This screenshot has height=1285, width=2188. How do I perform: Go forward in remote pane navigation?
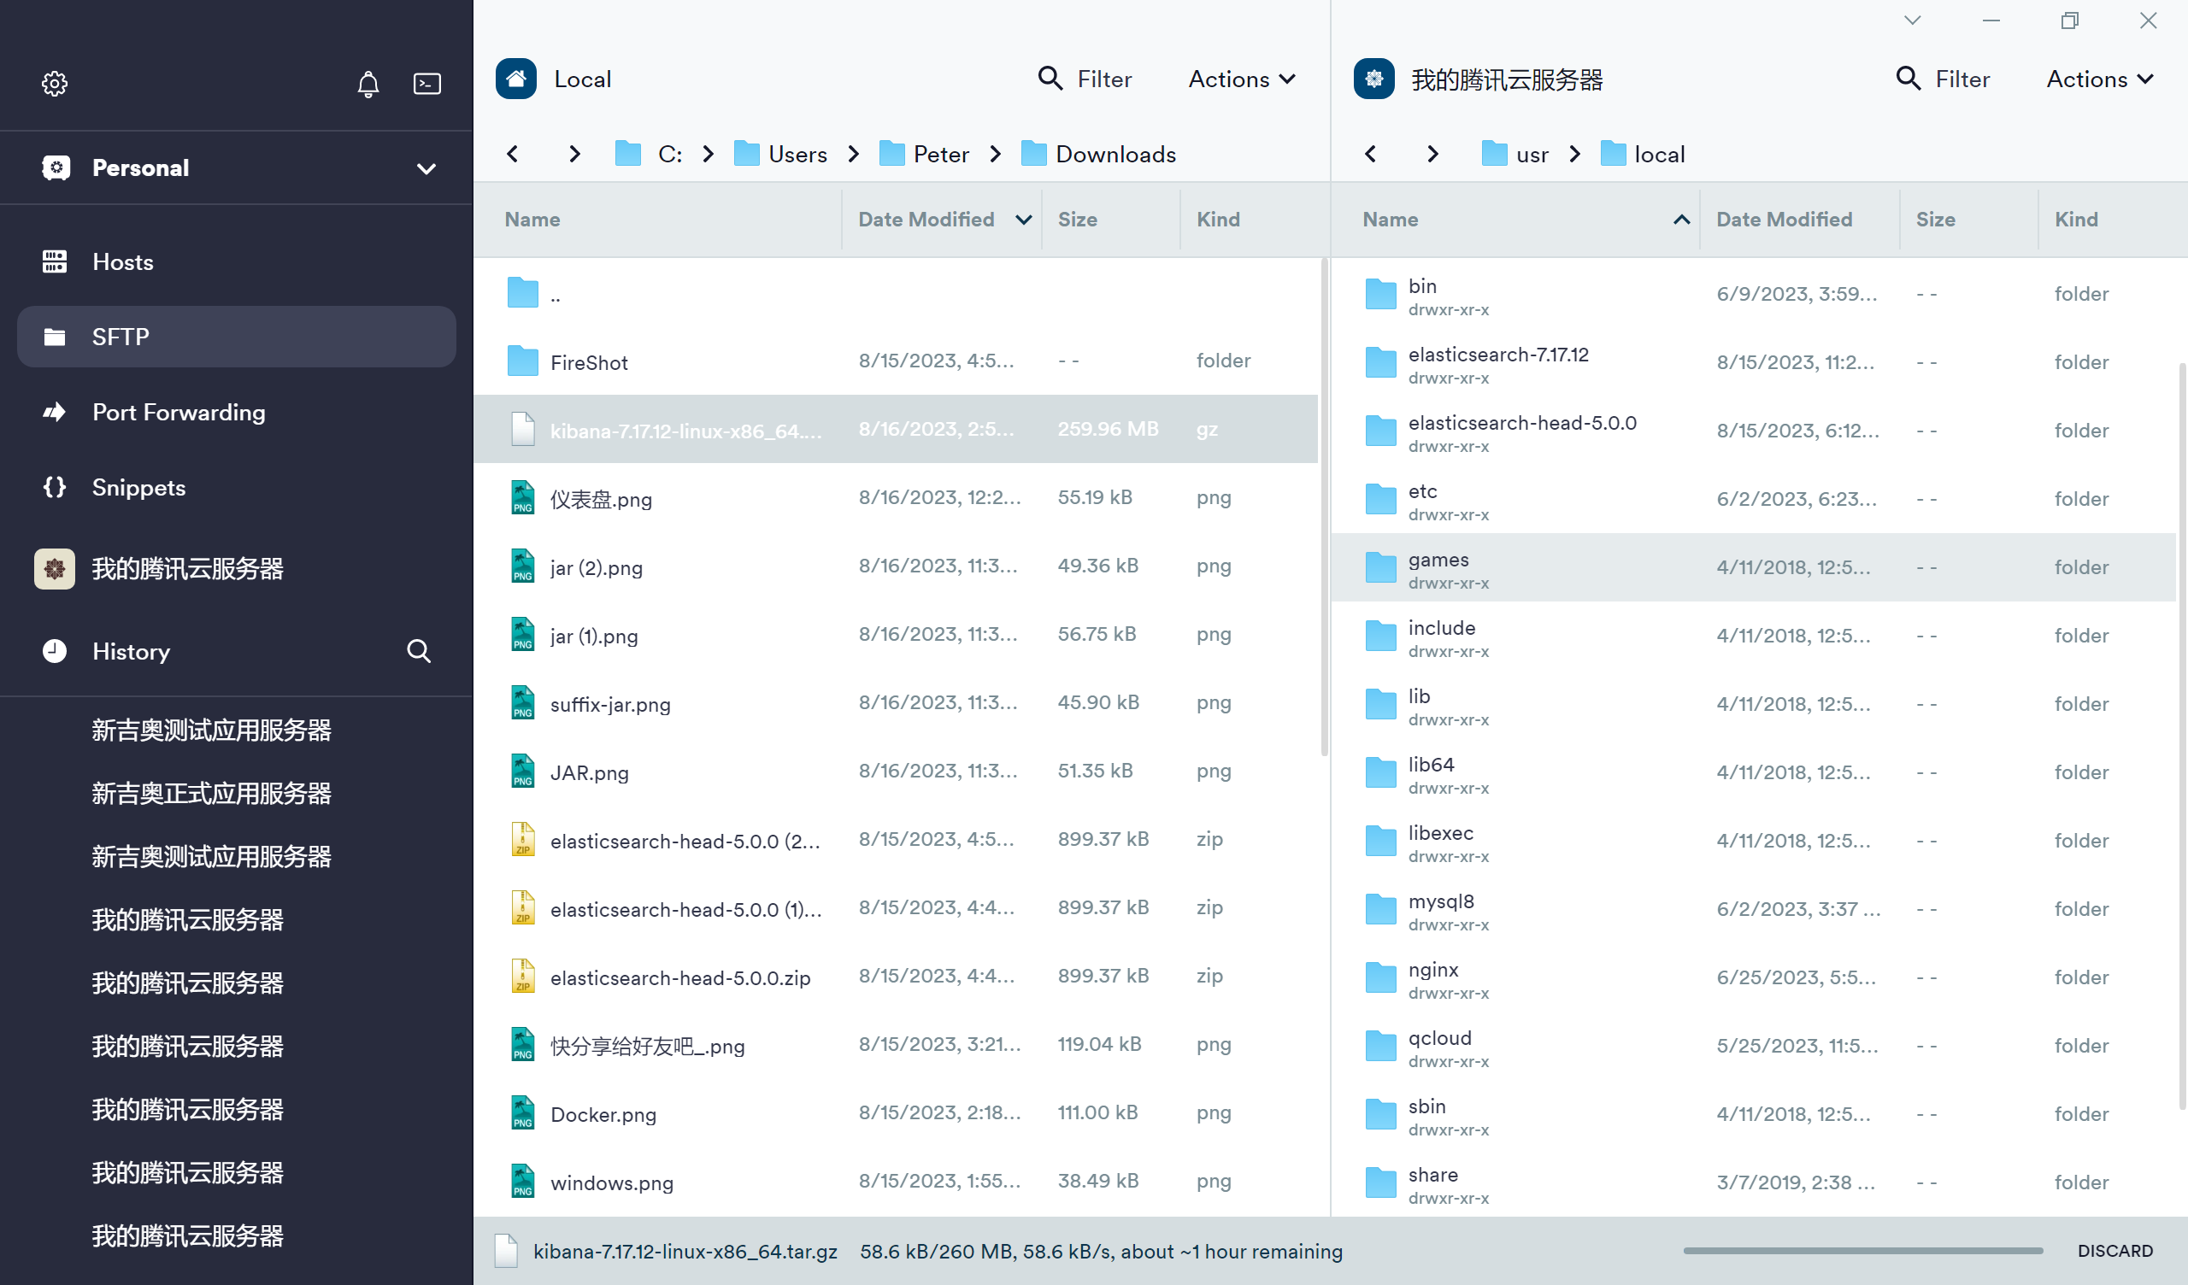[1432, 154]
